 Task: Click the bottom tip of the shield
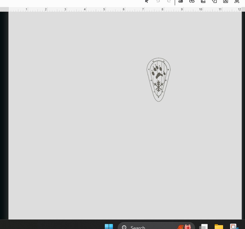pyautogui.click(x=158, y=101)
